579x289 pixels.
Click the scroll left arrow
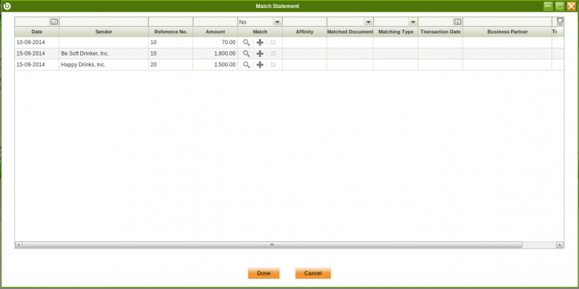(19, 245)
